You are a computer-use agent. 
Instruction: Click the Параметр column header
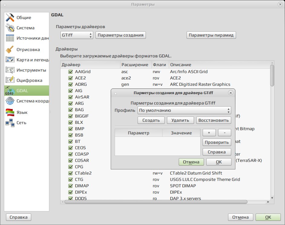click(139, 133)
